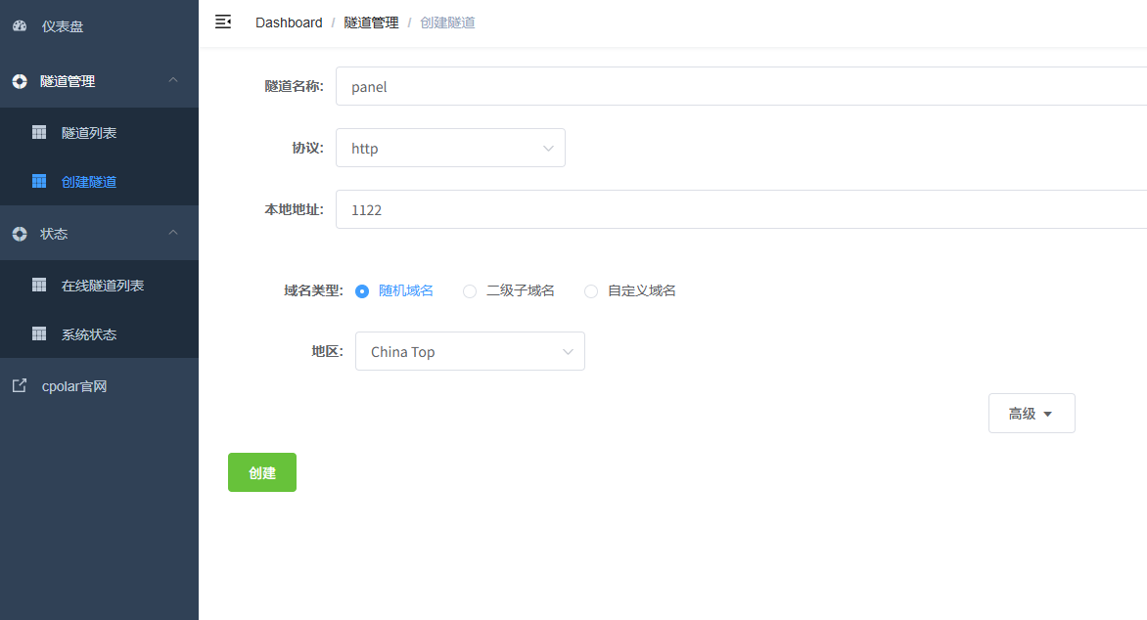Image resolution: width=1147 pixels, height=620 pixels.
Task: Open the 协议 http dropdown
Action: click(450, 149)
